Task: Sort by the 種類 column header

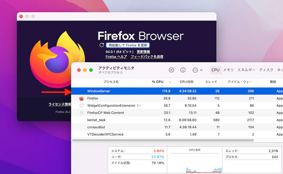Action: click(x=273, y=82)
